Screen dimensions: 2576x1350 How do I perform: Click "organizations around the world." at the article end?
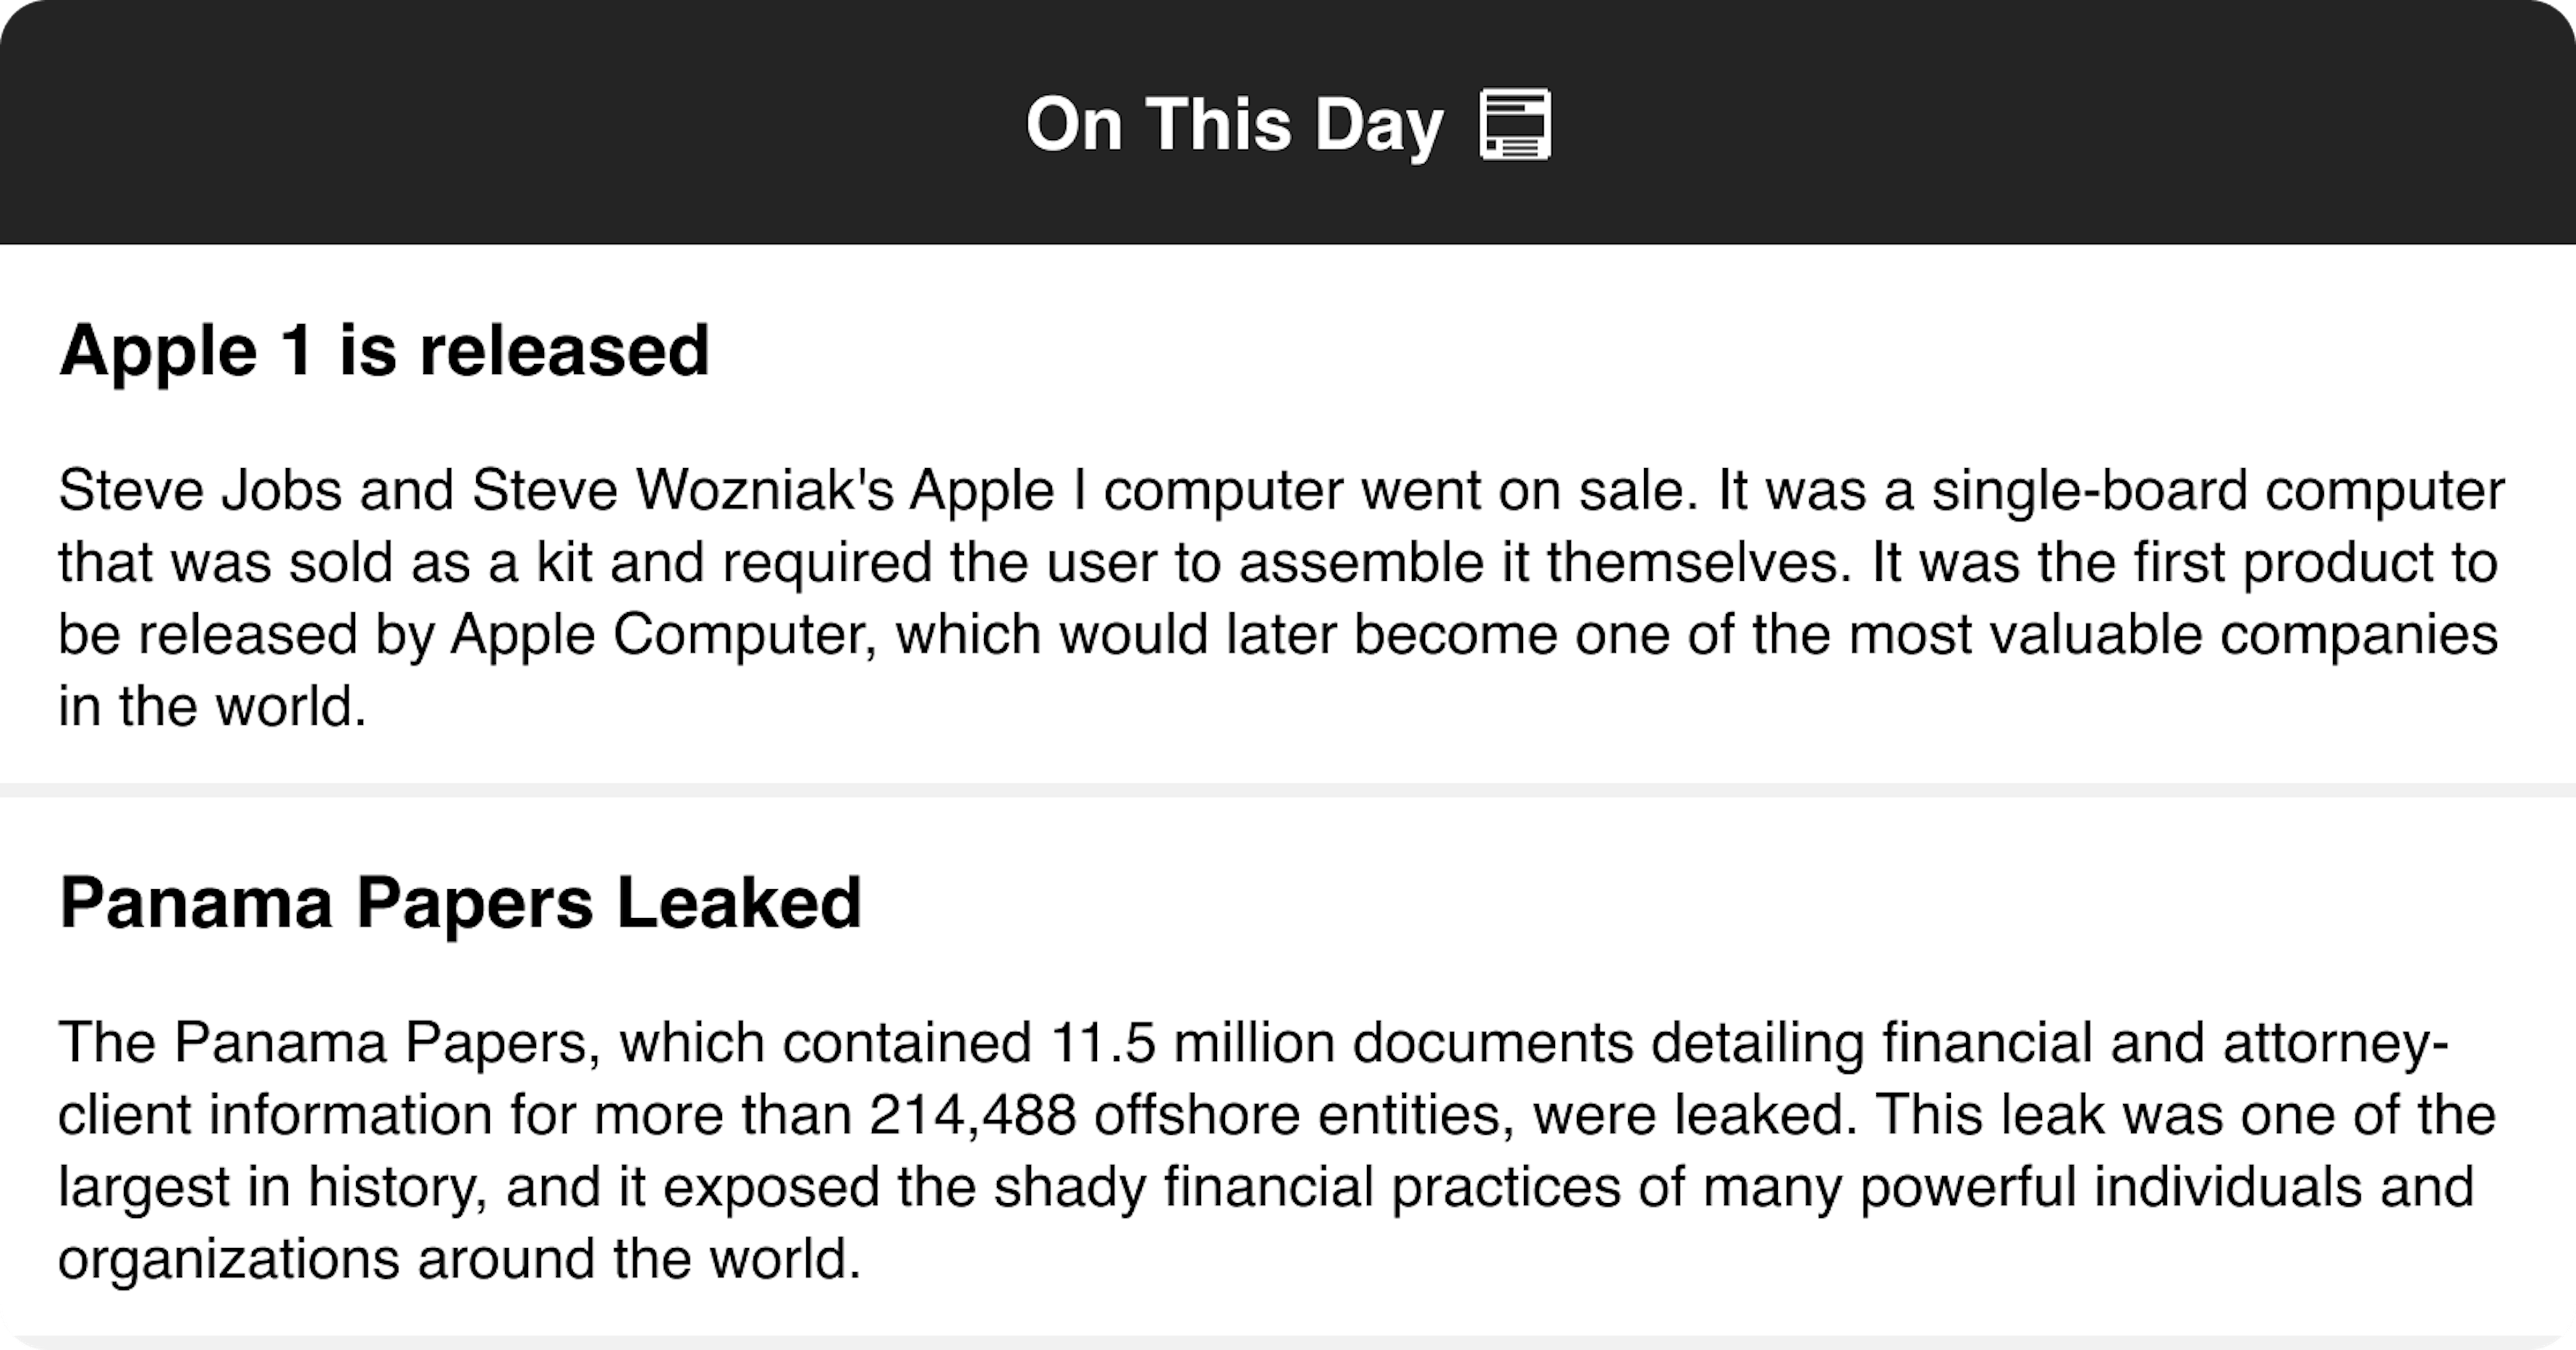(458, 1259)
